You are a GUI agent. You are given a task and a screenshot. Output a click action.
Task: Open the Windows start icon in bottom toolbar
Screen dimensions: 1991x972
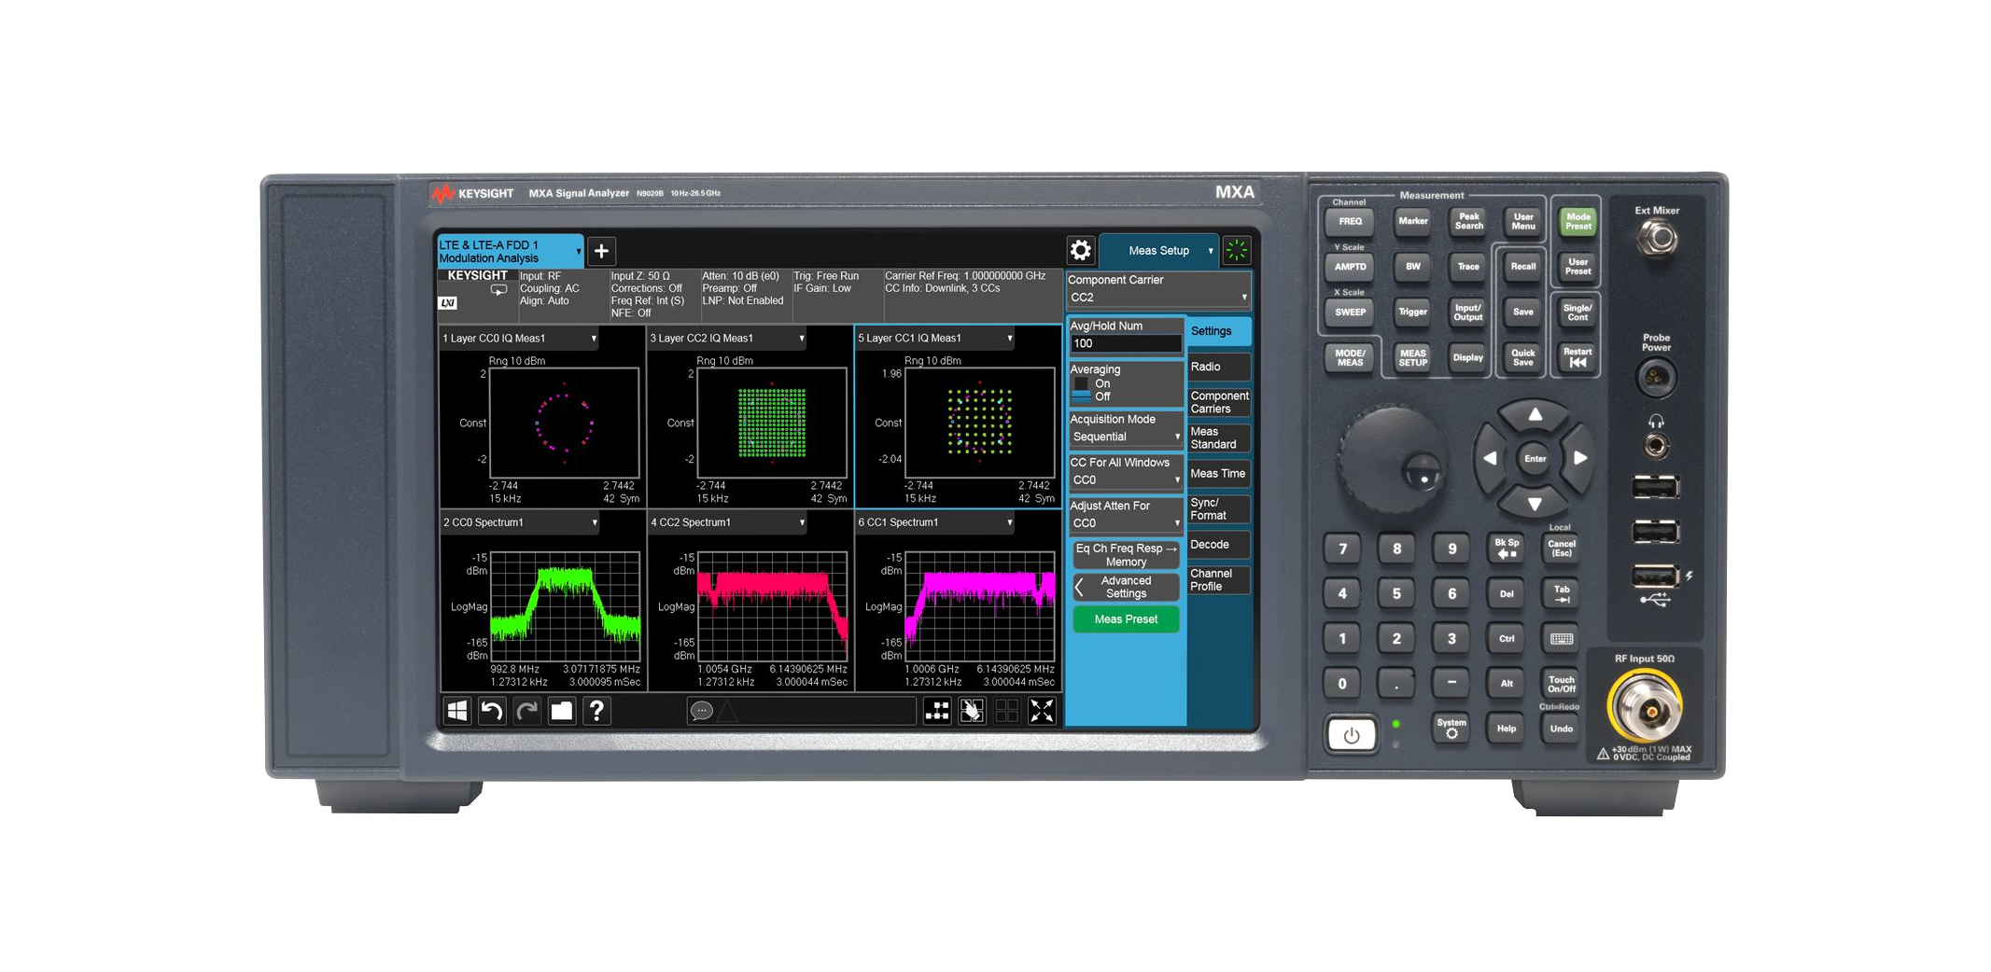coord(456,711)
